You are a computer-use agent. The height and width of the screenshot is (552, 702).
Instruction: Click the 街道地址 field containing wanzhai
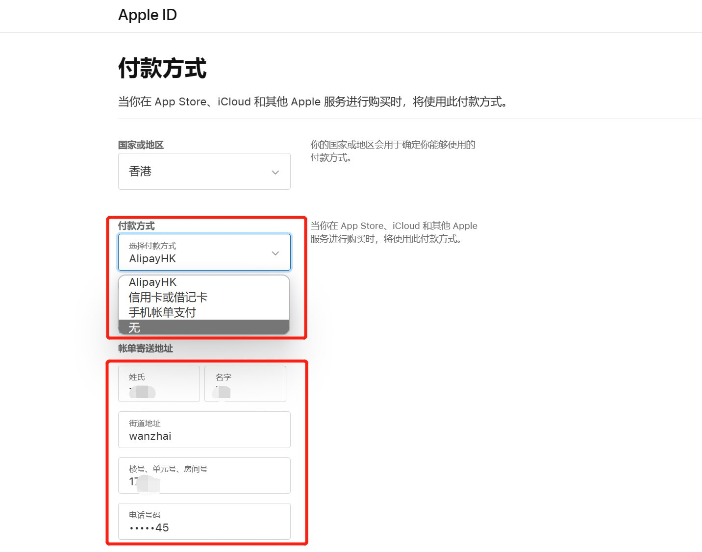(204, 430)
